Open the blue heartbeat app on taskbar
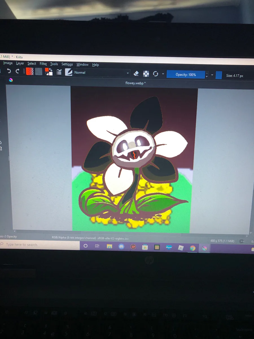The width and height of the screenshot is (254, 339). click(x=169, y=248)
